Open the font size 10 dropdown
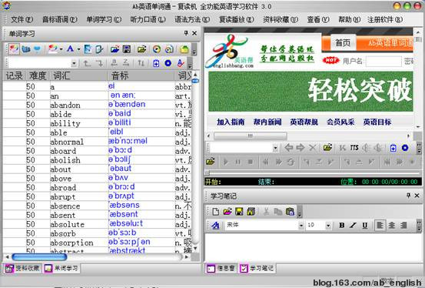Viewport: 425px width, 288px height. point(328,226)
